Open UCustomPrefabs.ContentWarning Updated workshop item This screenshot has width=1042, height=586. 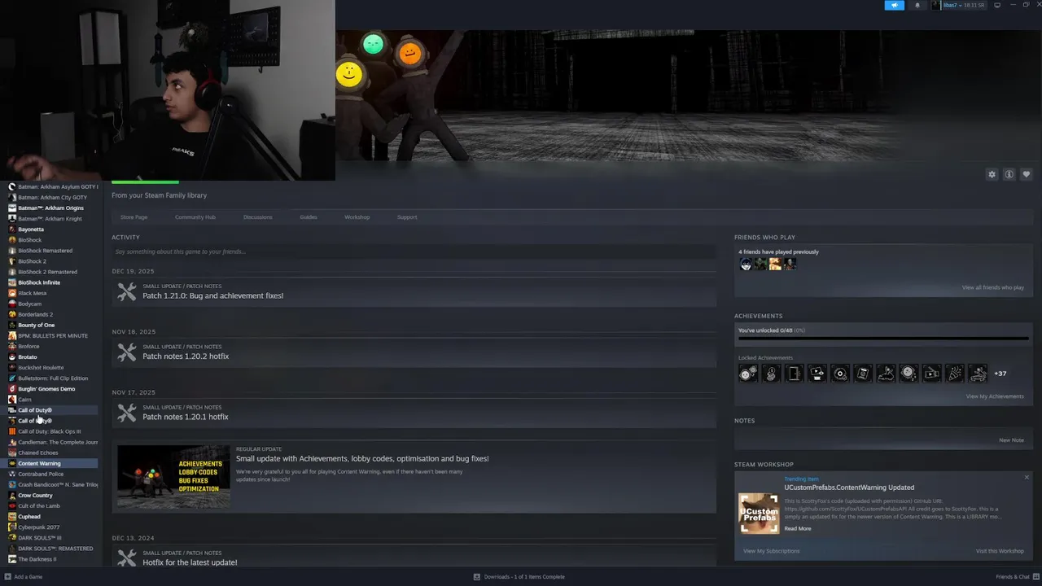click(x=849, y=488)
